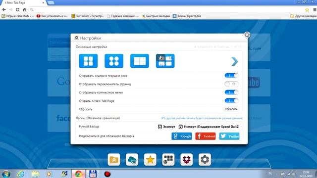317x178 pixels.
Task: Toggle 'Открыть X New Tab Page' switch
Action: 231,101
